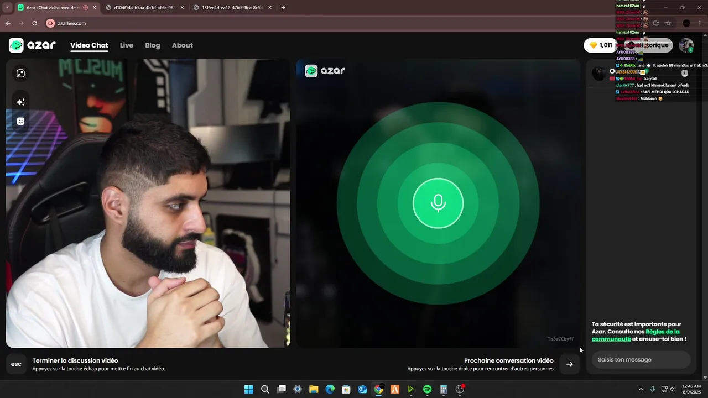Open Spotify from the taskbar
708x398 pixels.
coord(428,389)
